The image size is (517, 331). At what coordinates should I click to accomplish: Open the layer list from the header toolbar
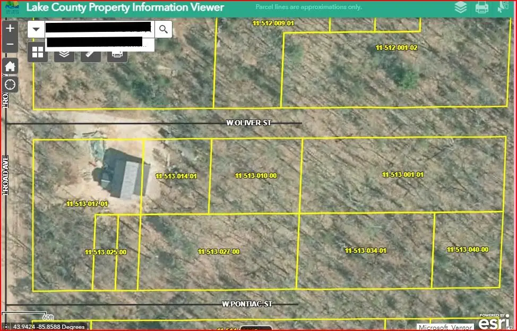pyautogui.click(x=460, y=7)
